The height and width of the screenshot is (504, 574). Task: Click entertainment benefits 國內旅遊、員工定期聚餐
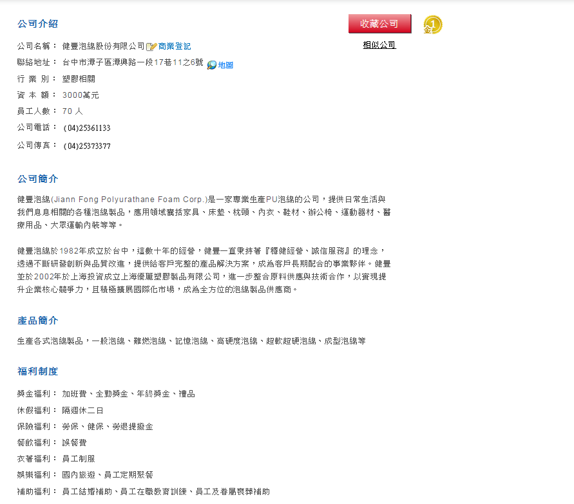108,475
